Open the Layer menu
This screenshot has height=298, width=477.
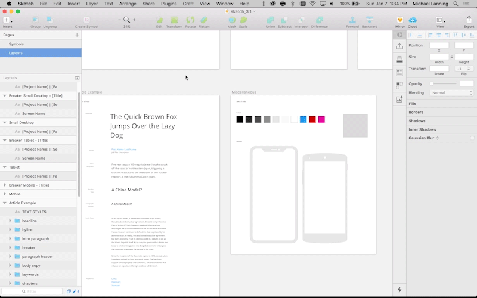[x=92, y=4]
